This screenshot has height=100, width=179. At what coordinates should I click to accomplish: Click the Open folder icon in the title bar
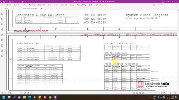tap(4, 2)
